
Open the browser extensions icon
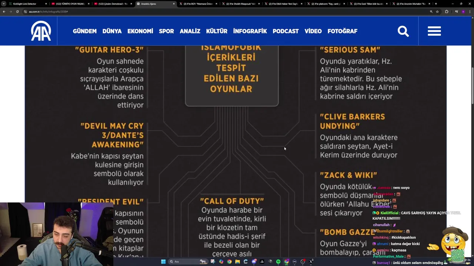tap(447, 11)
